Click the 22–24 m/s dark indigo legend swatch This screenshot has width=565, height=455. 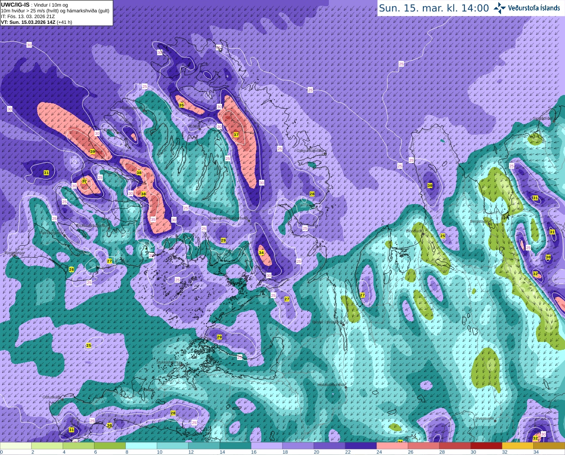click(x=361, y=446)
